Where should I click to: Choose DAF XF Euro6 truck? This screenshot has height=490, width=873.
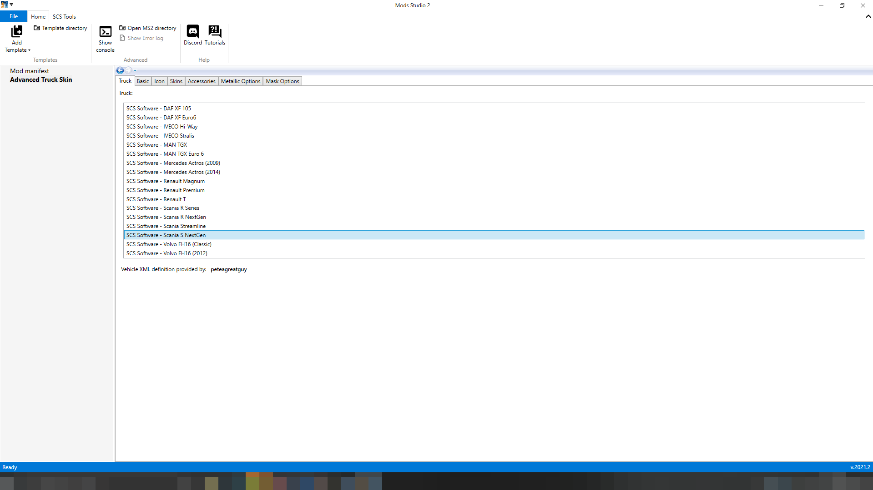click(494, 118)
